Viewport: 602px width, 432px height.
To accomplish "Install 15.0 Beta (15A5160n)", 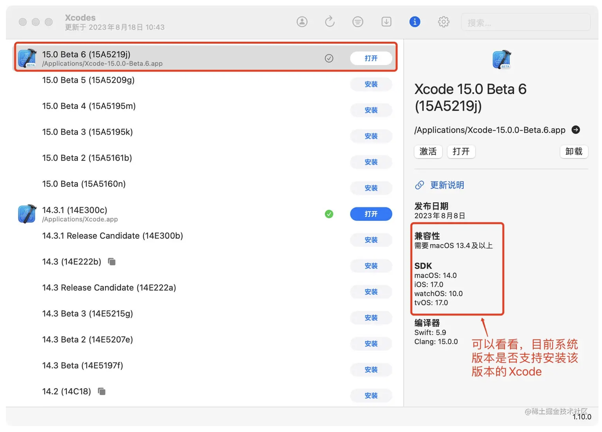I will (x=371, y=188).
